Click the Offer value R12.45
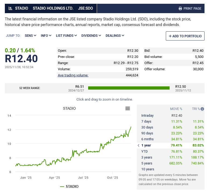This screenshot has width=208, height=195. point(198,63)
